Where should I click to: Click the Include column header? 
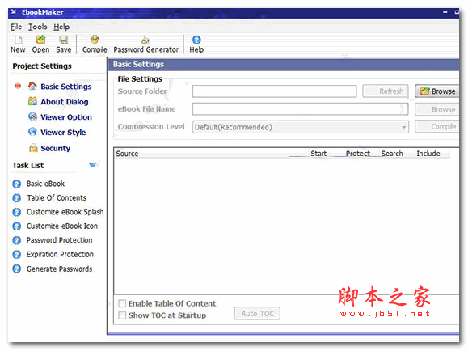coord(428,154)
